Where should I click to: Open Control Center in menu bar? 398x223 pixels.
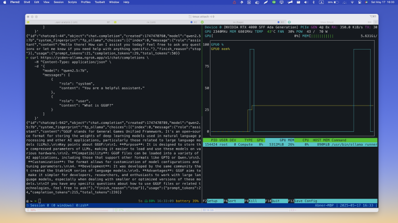360,2
